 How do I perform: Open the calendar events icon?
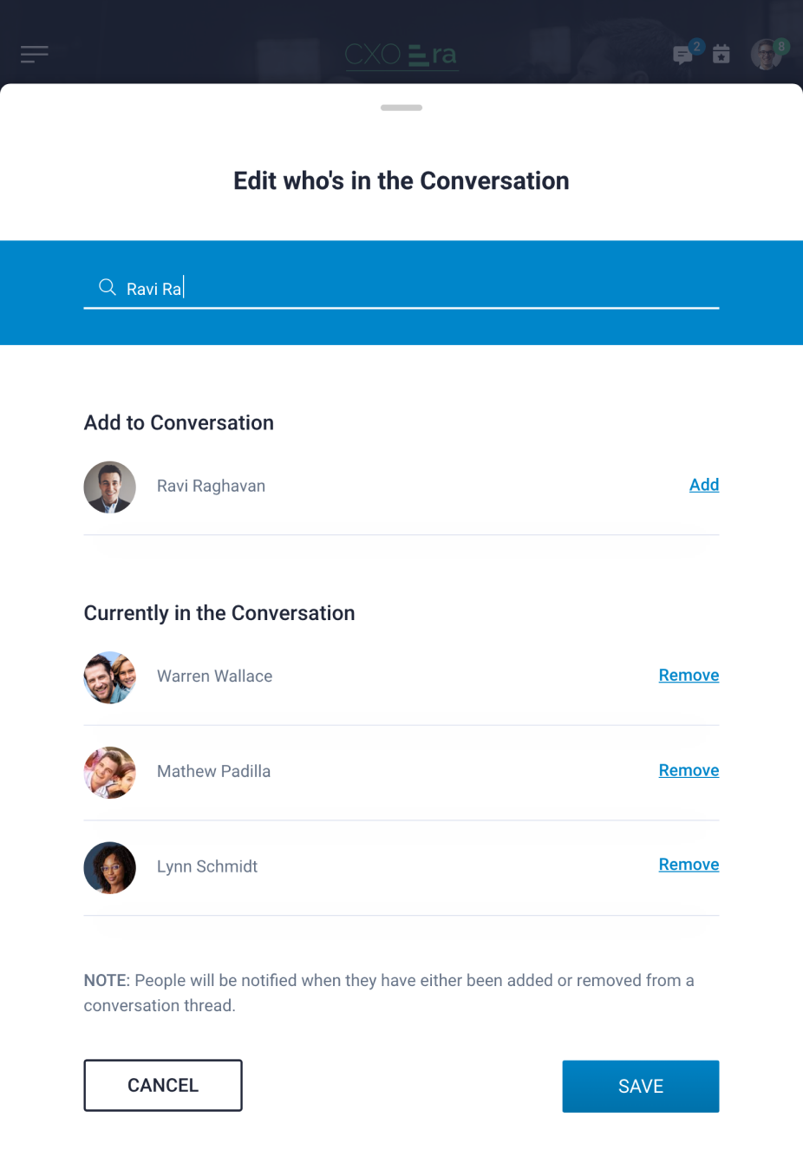(721, 55)
